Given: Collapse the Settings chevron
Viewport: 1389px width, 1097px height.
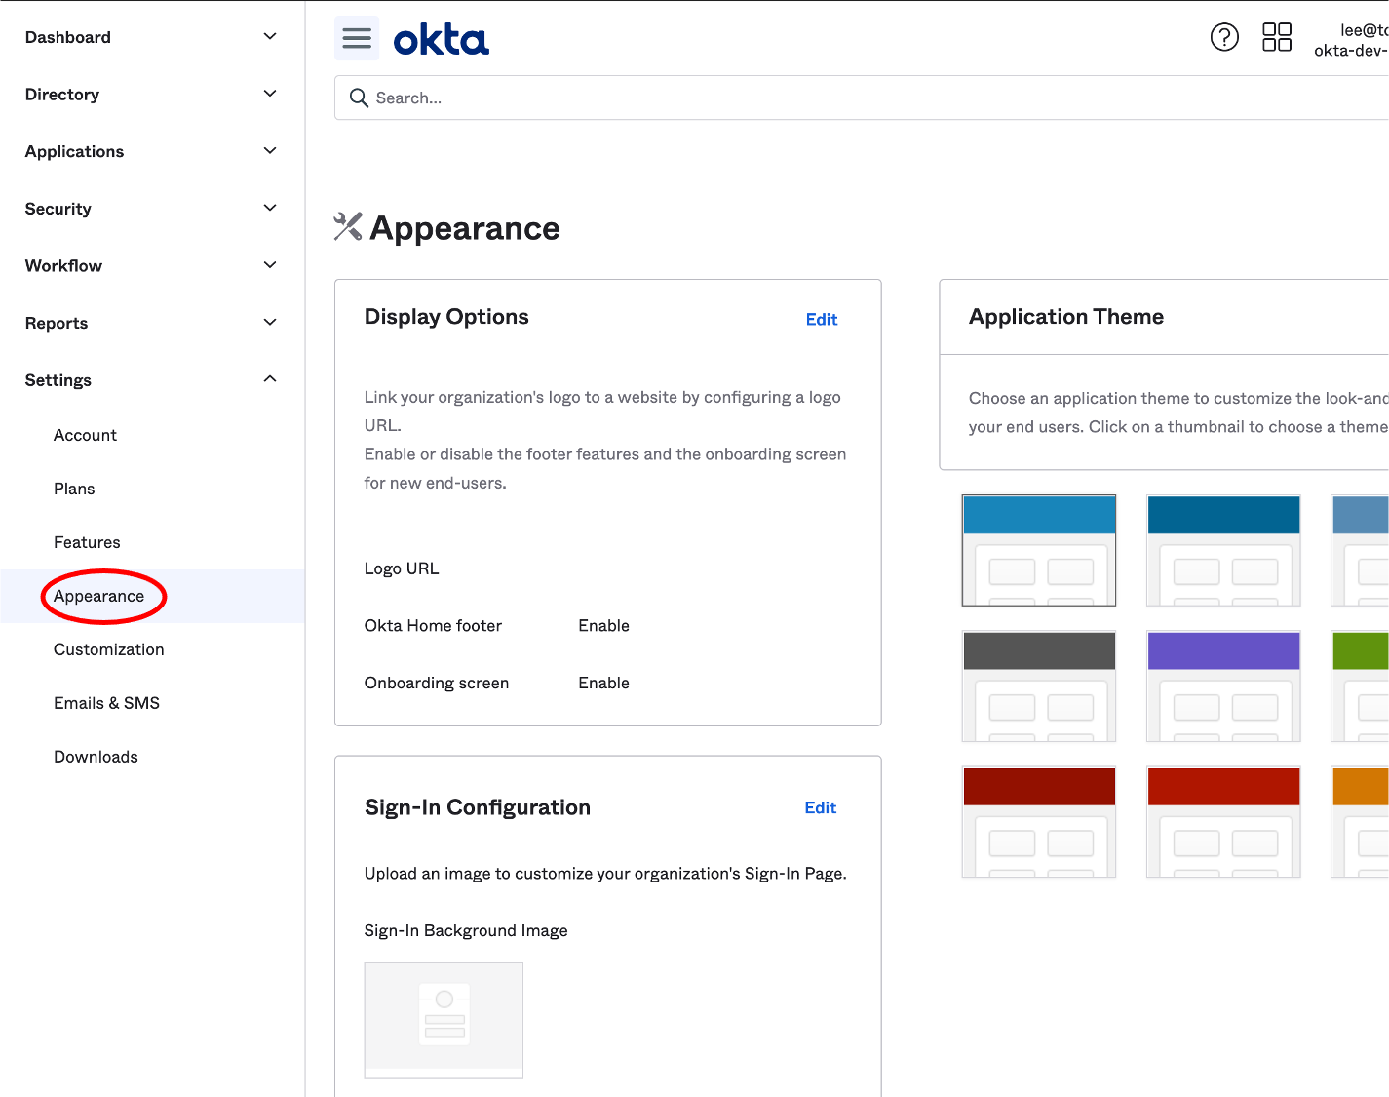Looking at the screenshot, I should [270, 379].
